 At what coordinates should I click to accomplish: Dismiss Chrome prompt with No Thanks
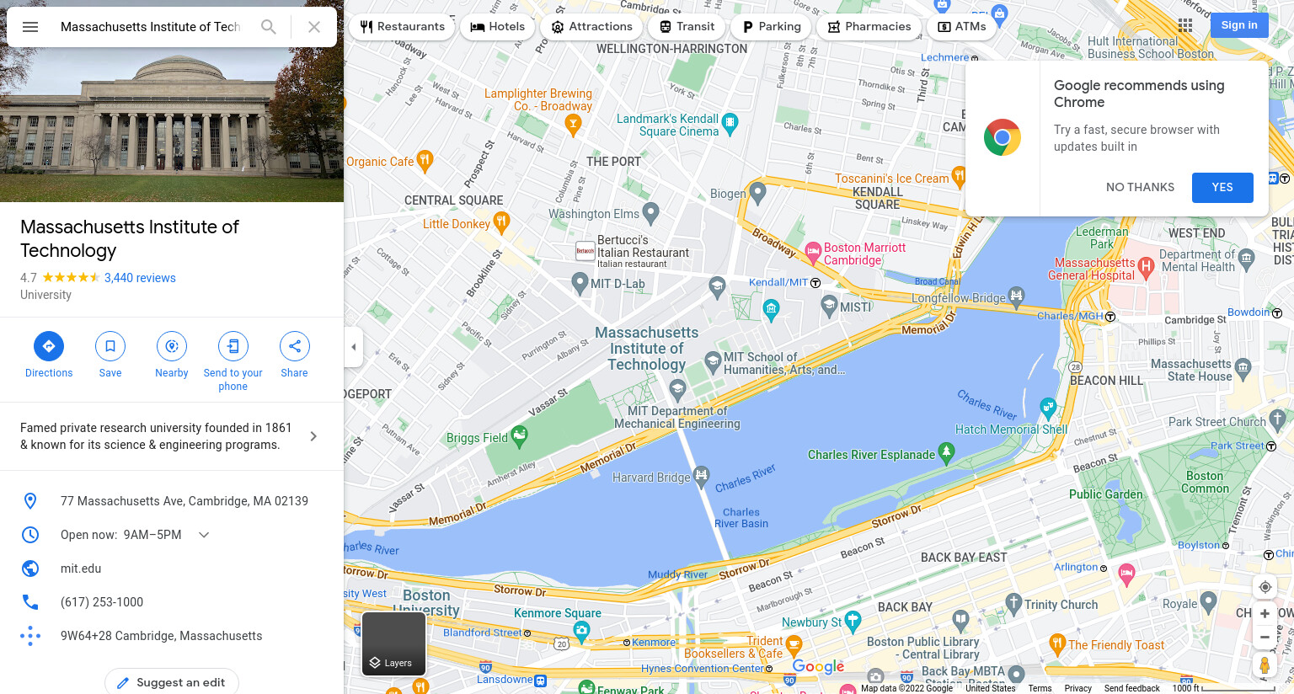click(1140, 187)
